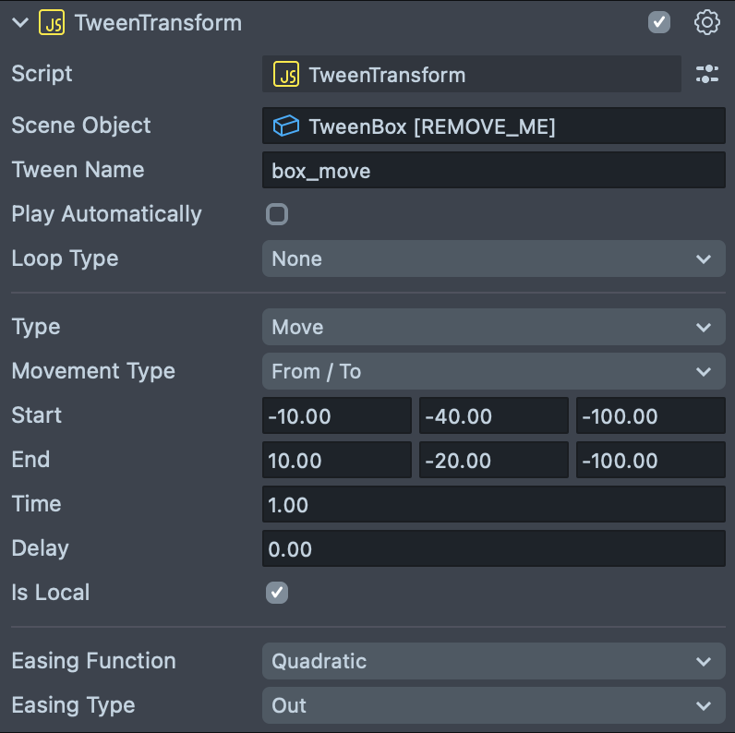Click the Time input field

pyautogui.click(x=493, y=505)
